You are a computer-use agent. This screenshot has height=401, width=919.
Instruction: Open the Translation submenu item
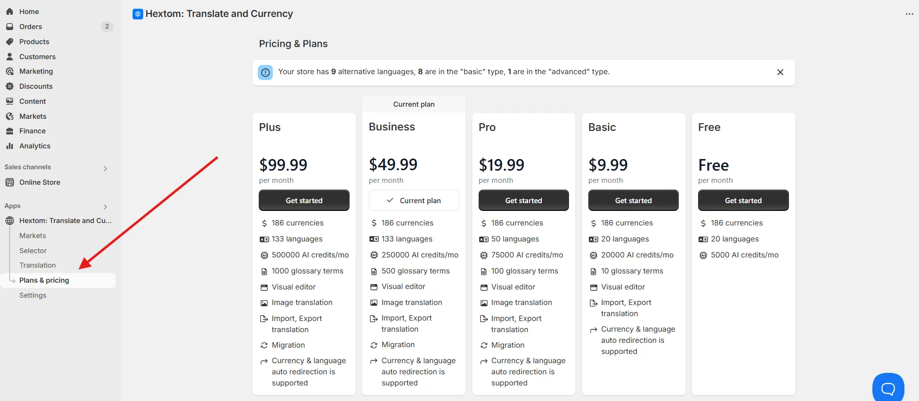click(37, 265)
